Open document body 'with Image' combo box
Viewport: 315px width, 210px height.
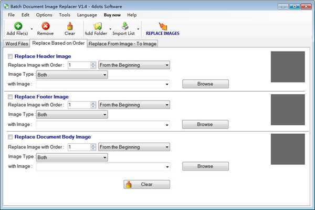pos(103,167)
